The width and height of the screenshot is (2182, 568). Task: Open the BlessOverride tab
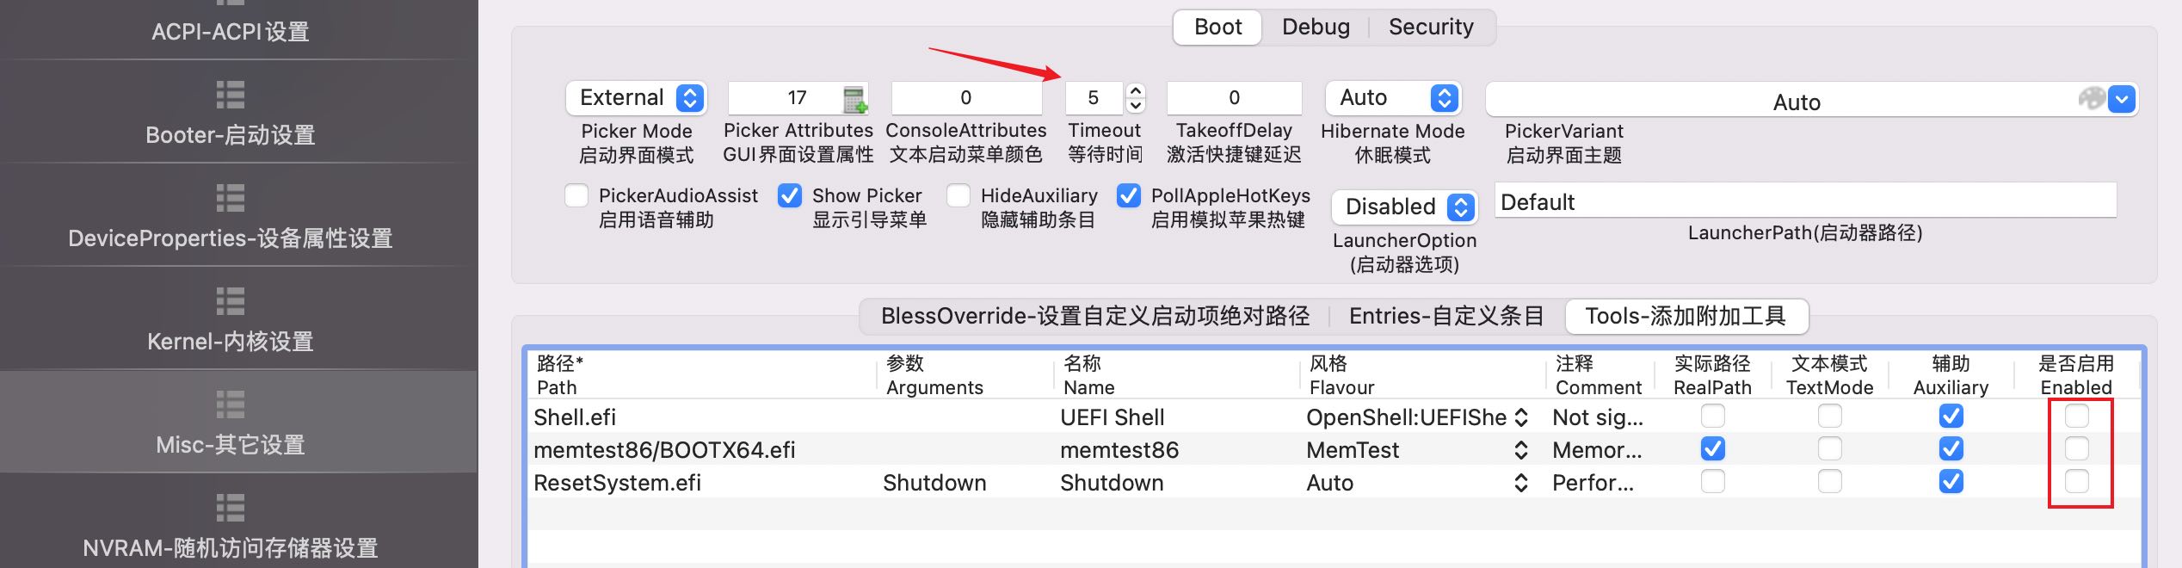(x=1095, y=316)
